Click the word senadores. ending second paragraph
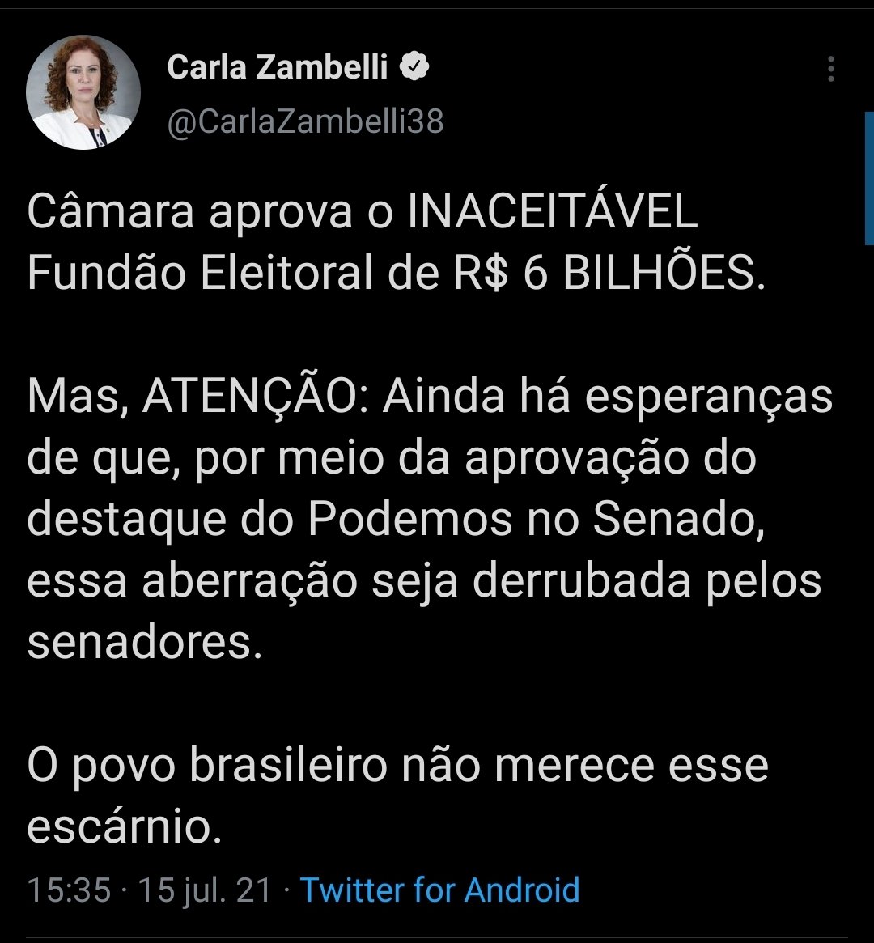Screen dimensions: 874x943 145,643
